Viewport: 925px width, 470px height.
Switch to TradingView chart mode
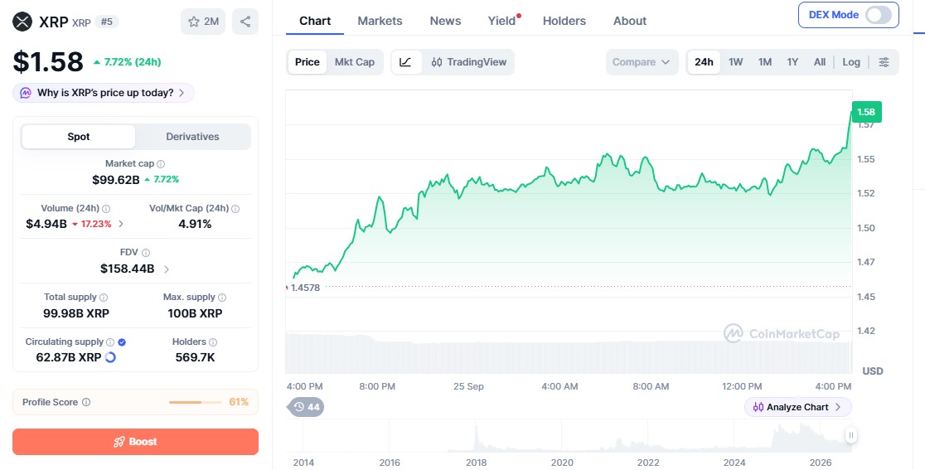pos(469,62)
